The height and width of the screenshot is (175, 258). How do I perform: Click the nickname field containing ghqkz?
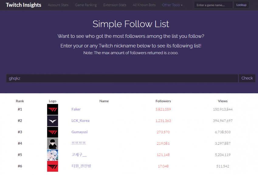(x=122, y=78)
